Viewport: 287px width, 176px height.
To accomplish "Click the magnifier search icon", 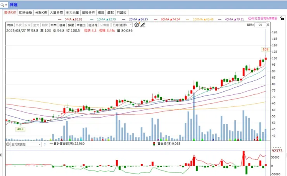I will pos(2,5).
